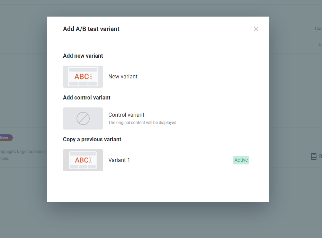Click the Copy a previous variant heading

coord(92,140)
